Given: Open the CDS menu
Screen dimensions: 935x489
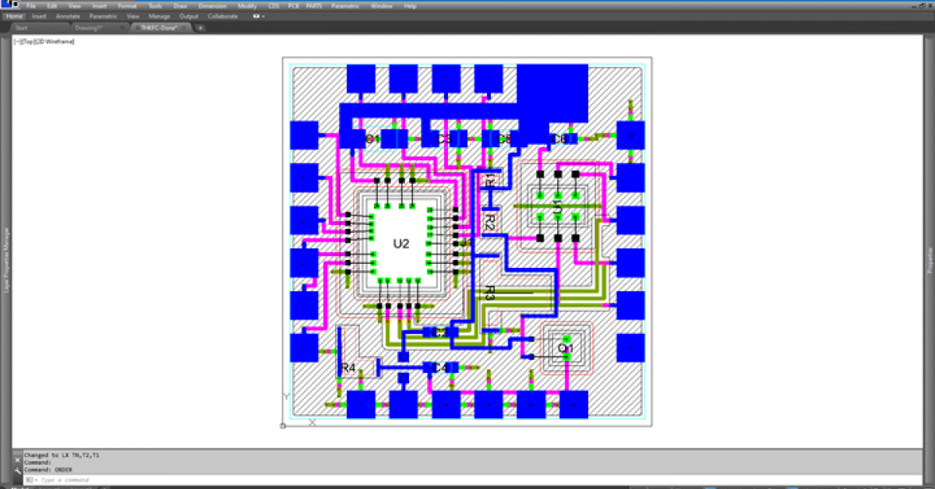Looking at the screenshot, I should click(x=273, y=5).
